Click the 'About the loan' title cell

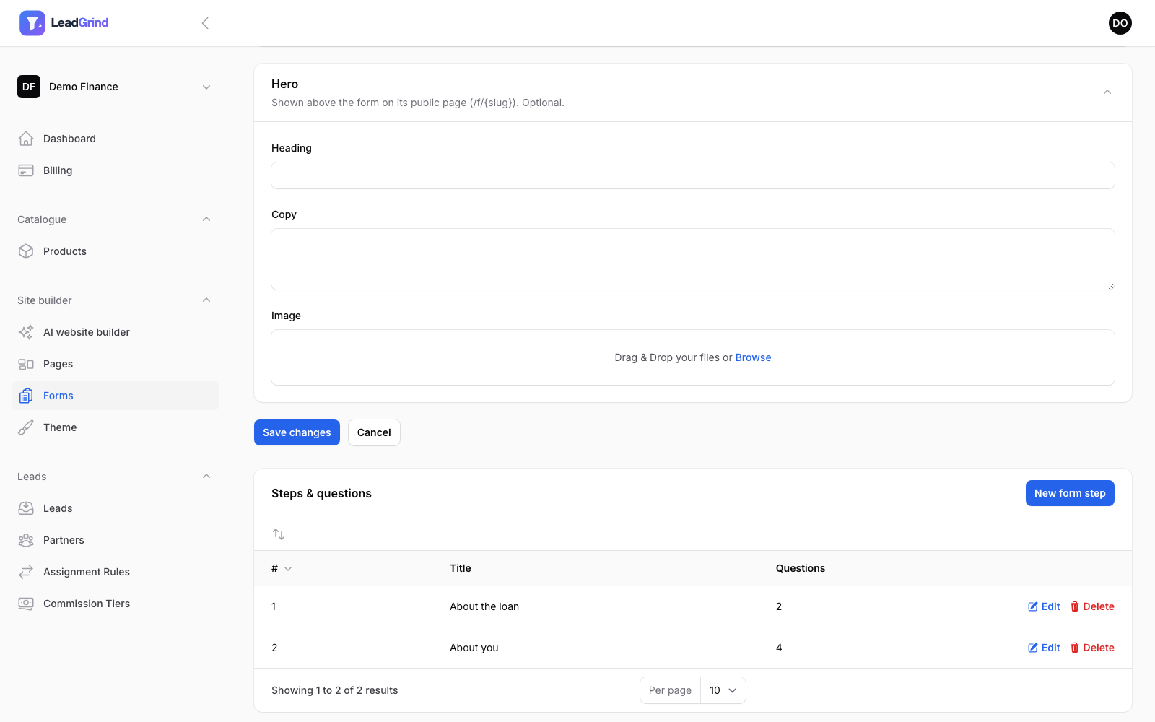click(x=484, y=606)
